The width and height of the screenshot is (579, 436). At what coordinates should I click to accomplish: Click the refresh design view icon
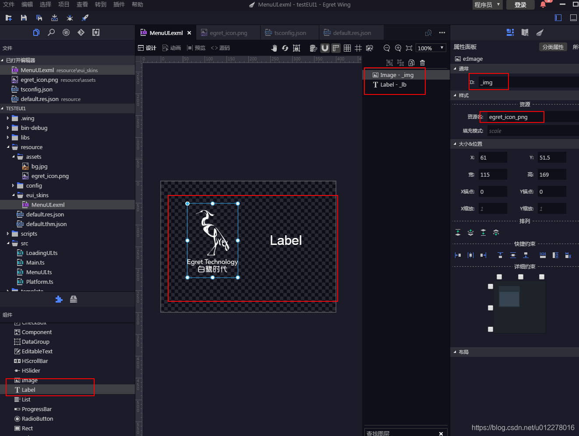click(x=285, y=48)
